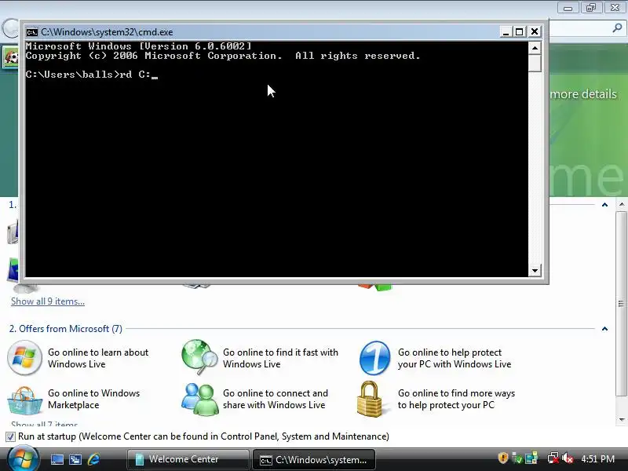Collapse the Offers from Microsoft section

(604, 329)
